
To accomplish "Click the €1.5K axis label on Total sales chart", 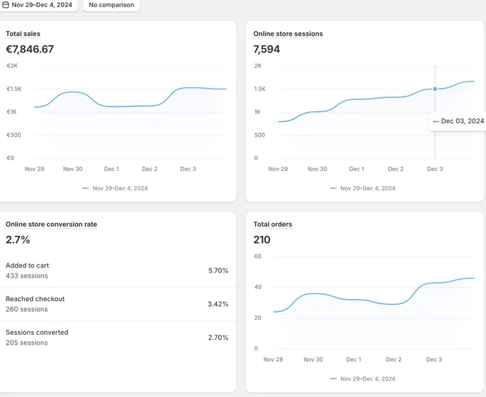I will pos(14,89).
